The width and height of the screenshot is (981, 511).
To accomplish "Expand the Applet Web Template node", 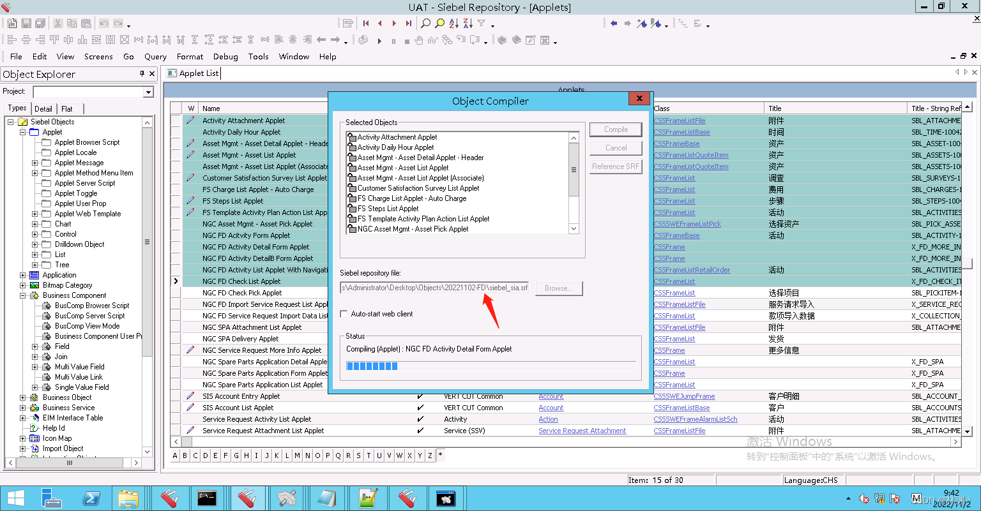I will point(35,214).
